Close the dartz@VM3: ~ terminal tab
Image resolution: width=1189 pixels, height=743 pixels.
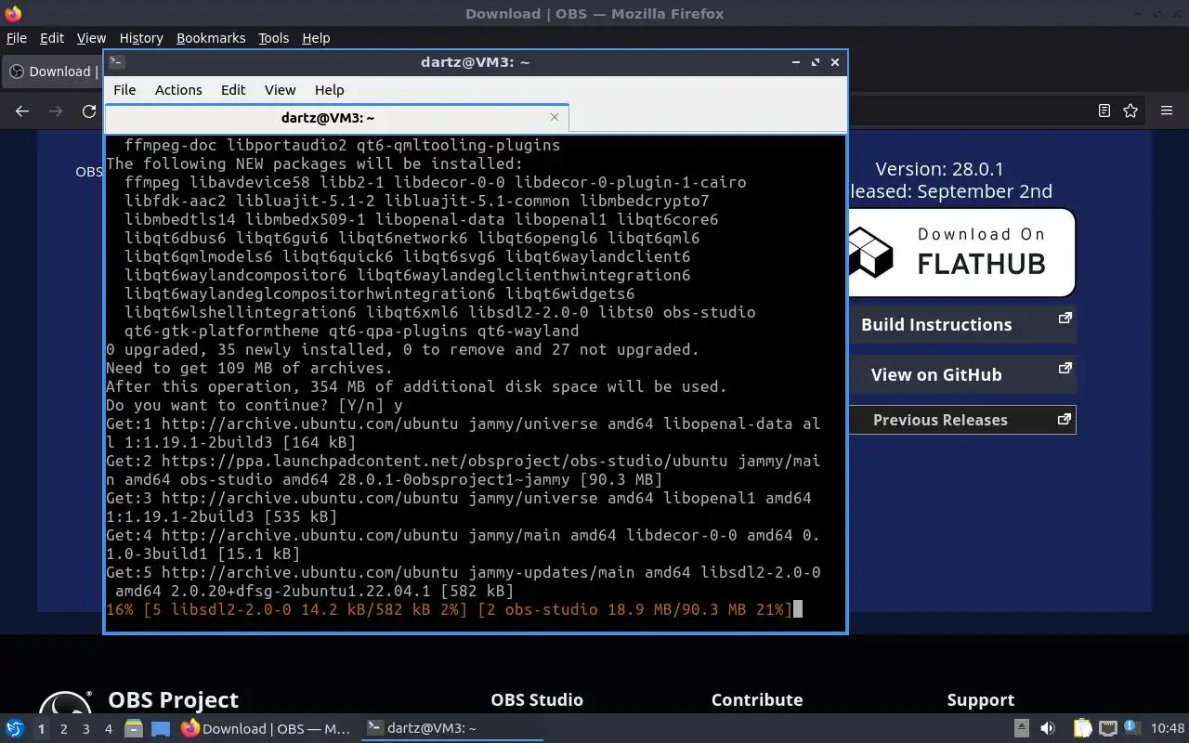point(555,117)
